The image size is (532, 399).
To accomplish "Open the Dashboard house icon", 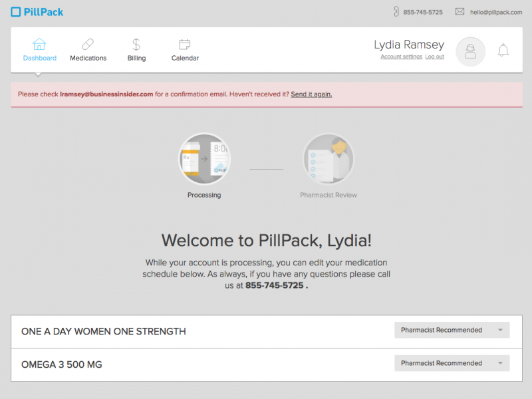I will point(39,45).
